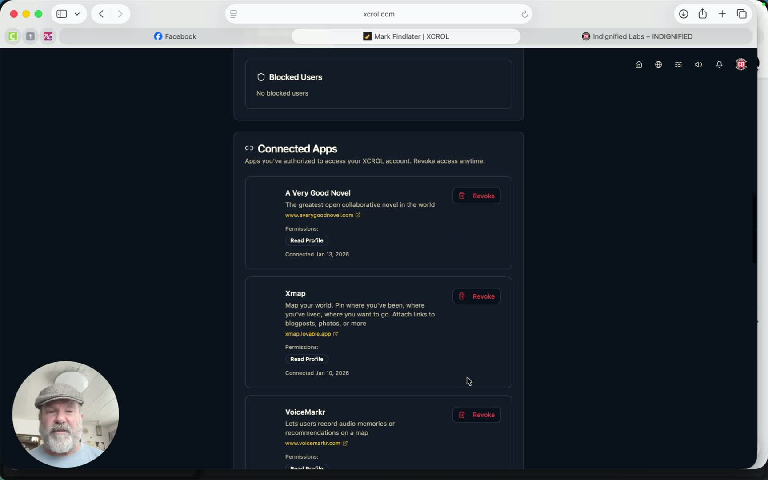768x480 pixels.
Task: Click the Blocked Users heading
Action: pyautogui.click(x=296, y=77)
